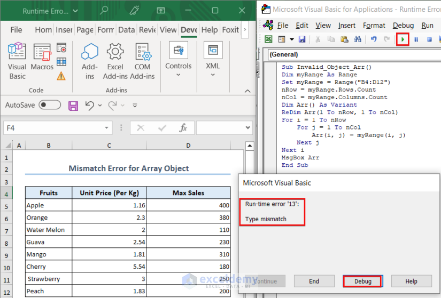The width and height of the screenshot is (441, 298).
Task: Click Redo arrow in VBA toolbar
Action: (x=386, y=39)
